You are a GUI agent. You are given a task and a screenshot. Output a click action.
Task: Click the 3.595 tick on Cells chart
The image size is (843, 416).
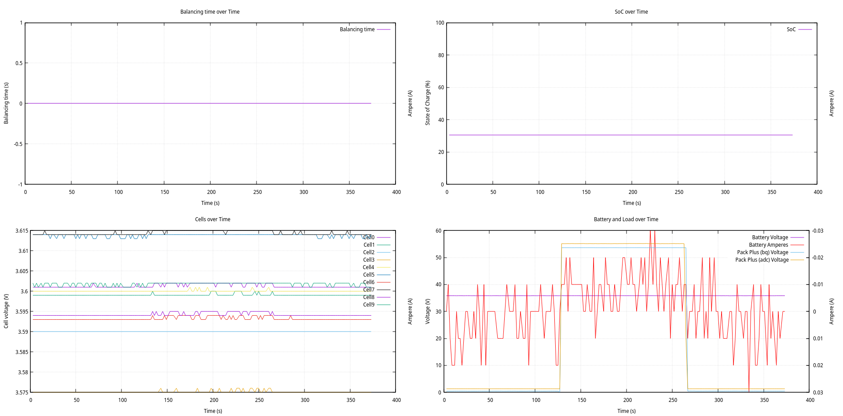(x=22, y=312)
